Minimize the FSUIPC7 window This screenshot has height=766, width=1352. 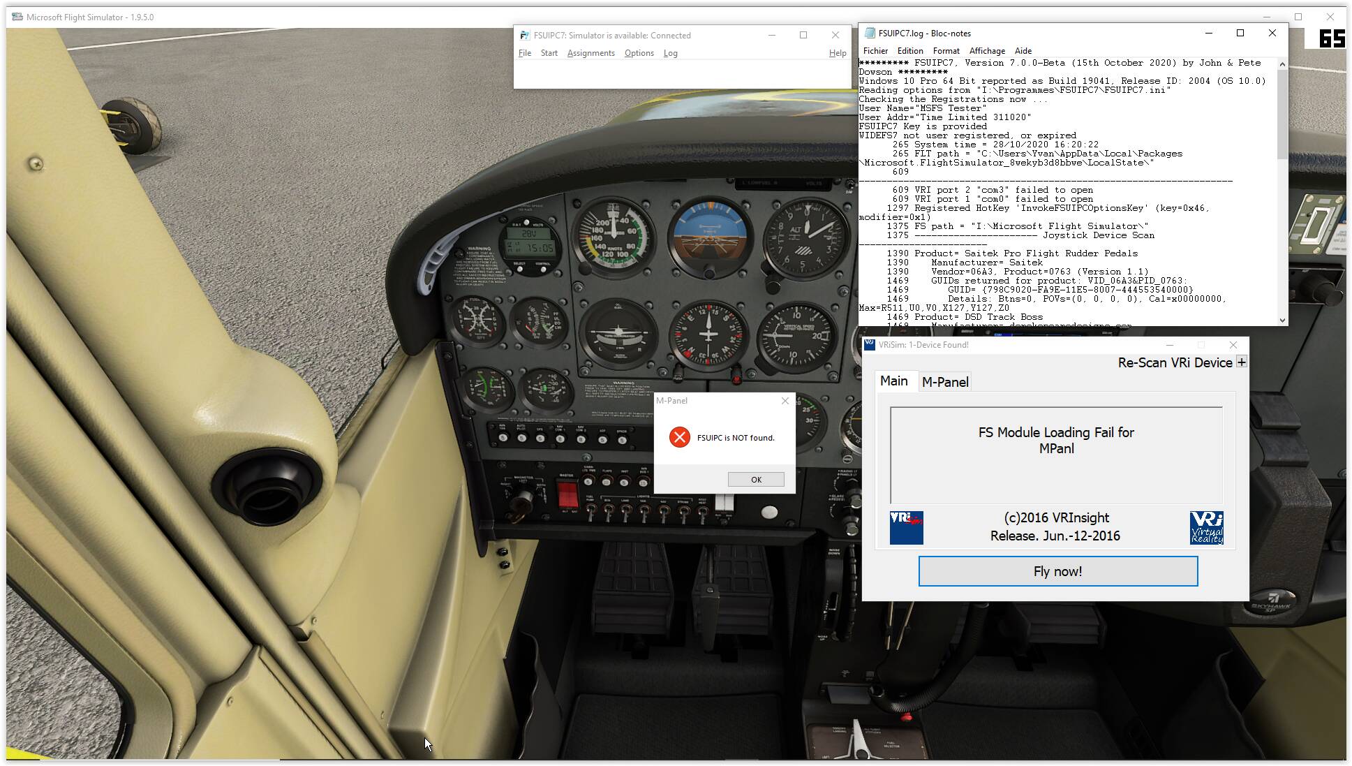772,35
